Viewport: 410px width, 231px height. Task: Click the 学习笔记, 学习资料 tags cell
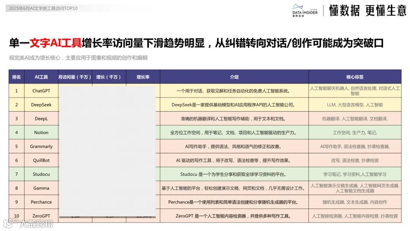(x=355, y=174)
